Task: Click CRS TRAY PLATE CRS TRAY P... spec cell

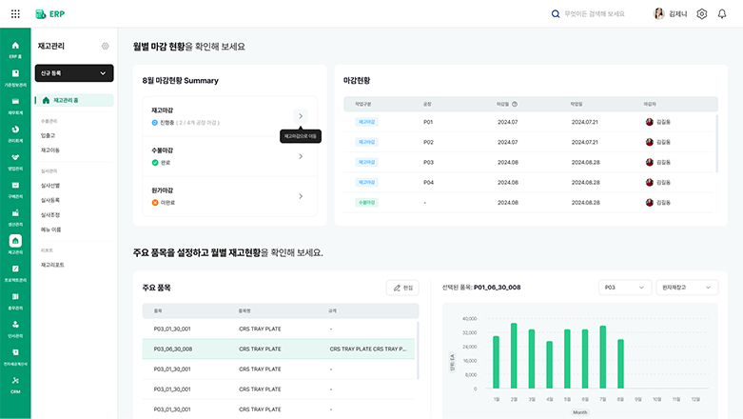Action: tap(368, 349)
